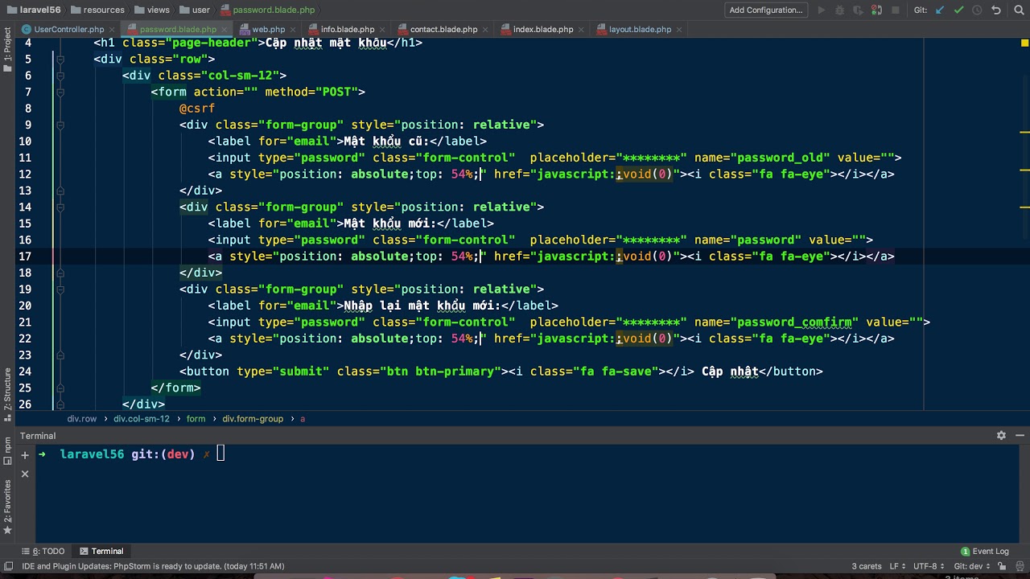Image resolution: width=1030 pixels, height=579 pixels.
Task: Switch to the web.php tab
Action: click(269, 30)
